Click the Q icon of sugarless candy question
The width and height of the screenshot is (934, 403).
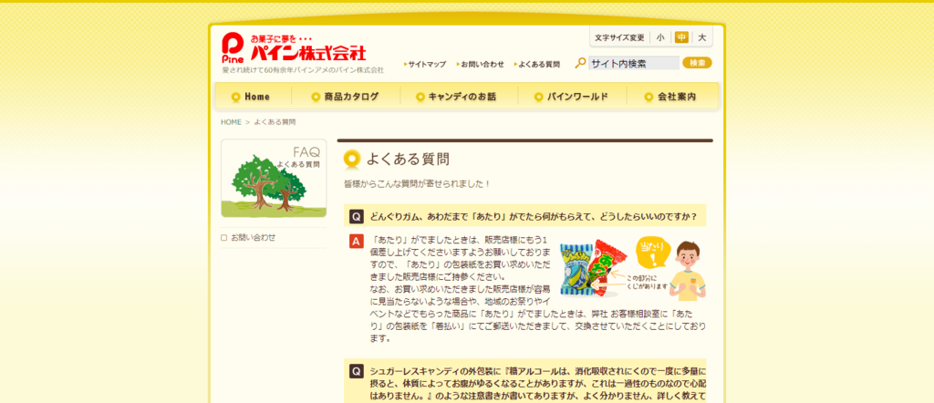(357, 371)
